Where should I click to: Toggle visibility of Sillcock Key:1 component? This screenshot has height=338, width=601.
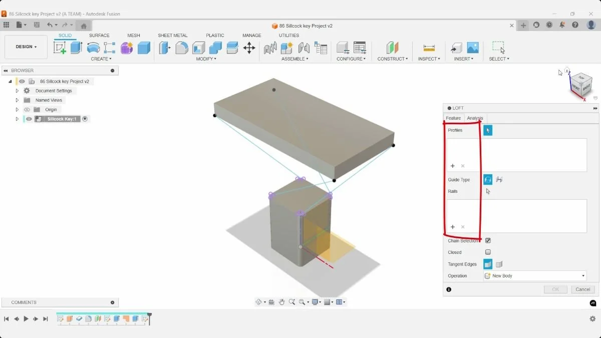(x=29, y=119)
